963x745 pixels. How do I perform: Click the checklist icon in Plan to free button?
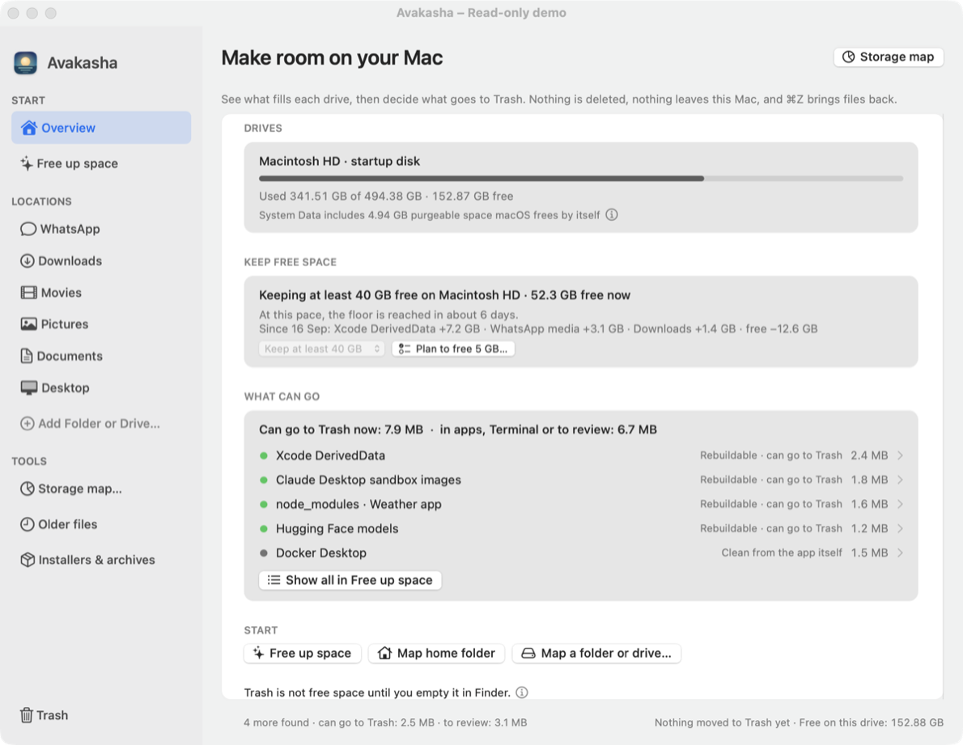[404, 349]
